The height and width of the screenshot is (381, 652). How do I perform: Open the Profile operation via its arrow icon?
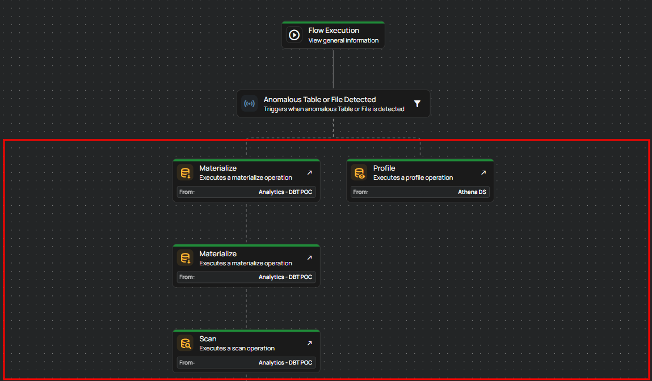pyautogui.click(x=483, y=172)
